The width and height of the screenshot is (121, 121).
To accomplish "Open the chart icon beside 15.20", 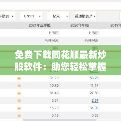I will [19, 108].
